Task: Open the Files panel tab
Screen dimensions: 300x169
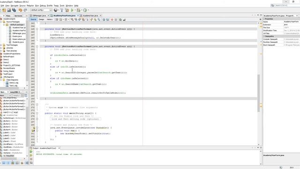Action: (x=8, y=15)
